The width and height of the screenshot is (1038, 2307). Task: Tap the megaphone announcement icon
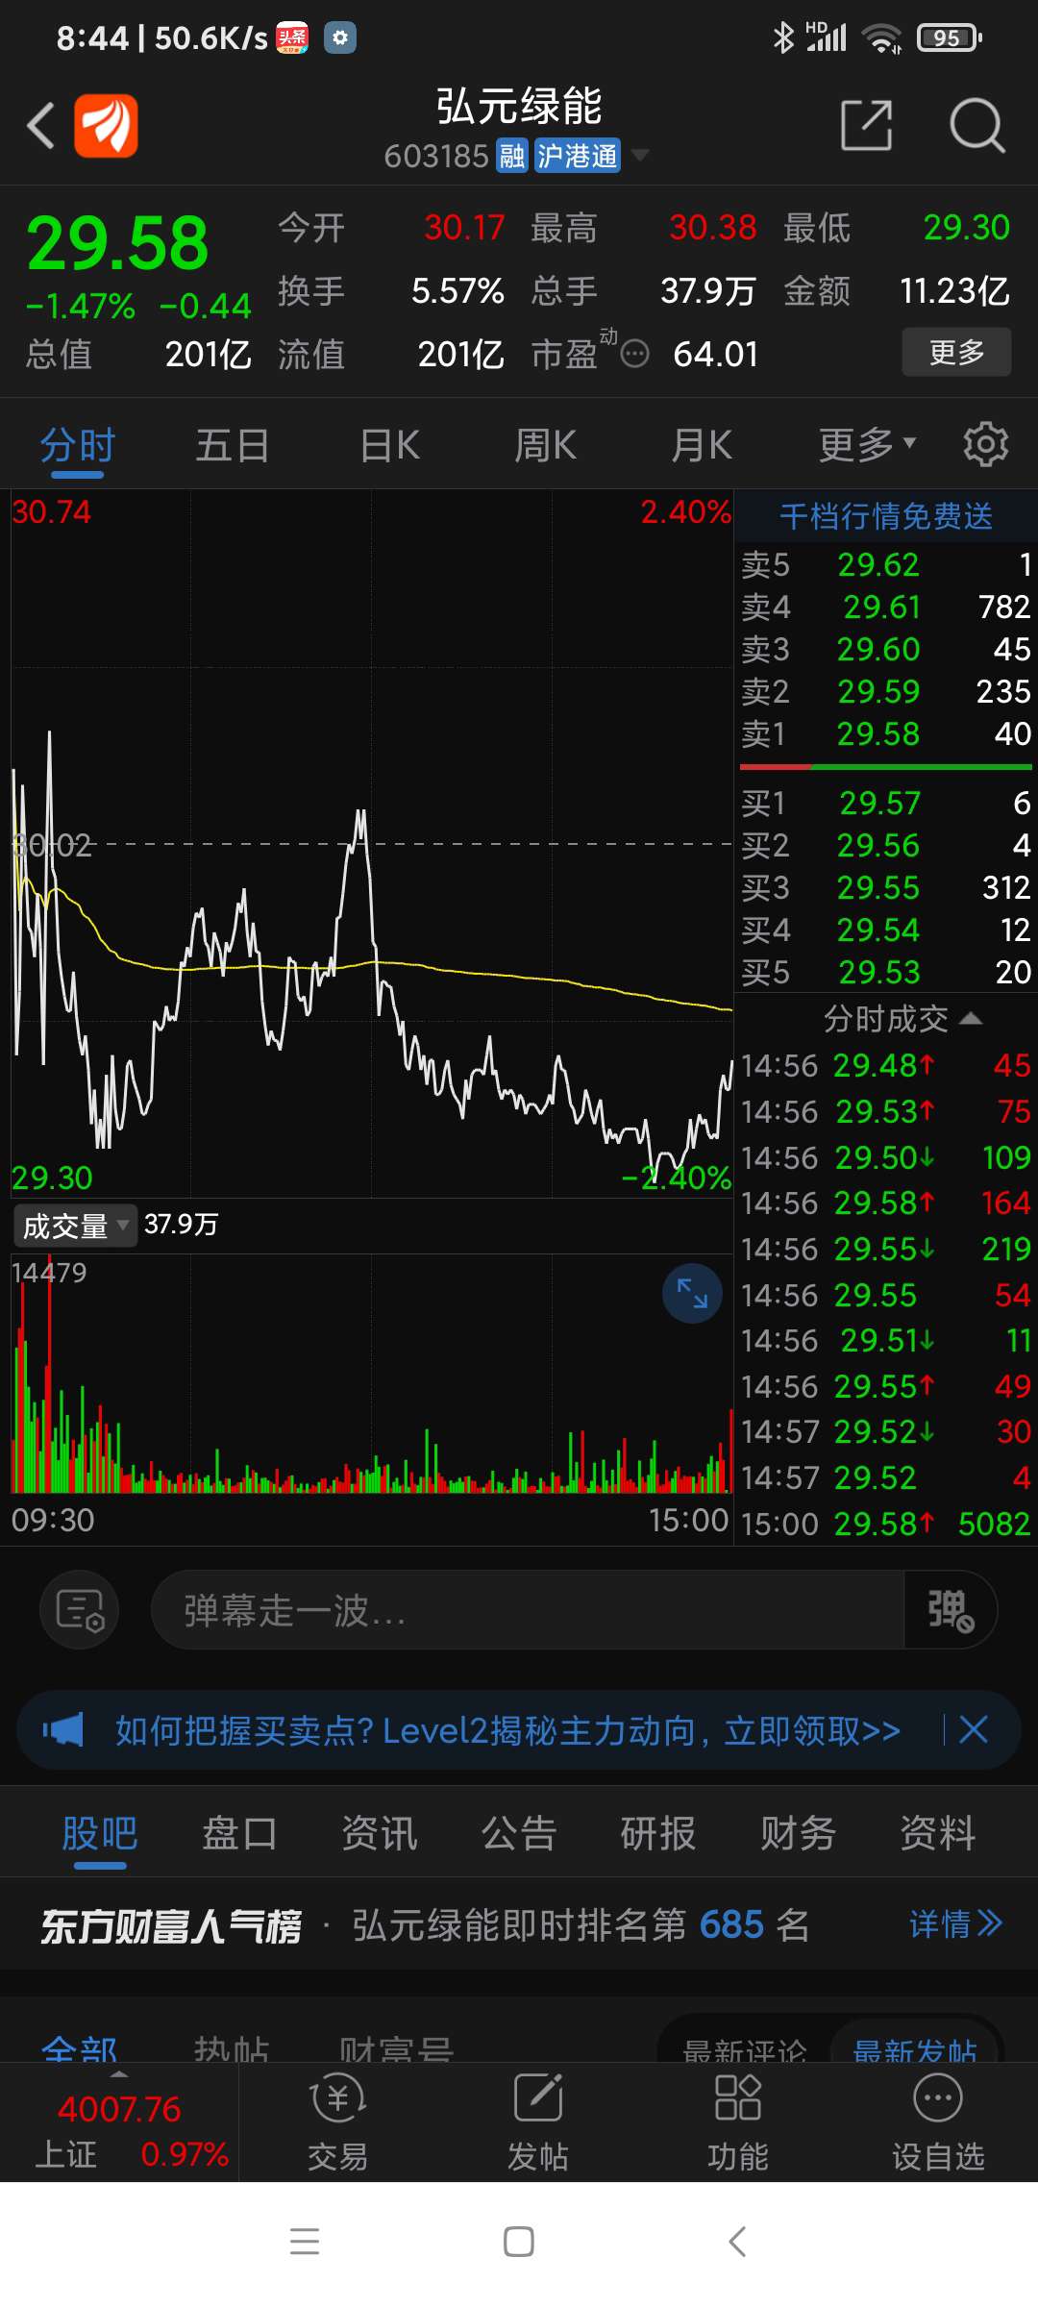click(x=63, y=1730)
